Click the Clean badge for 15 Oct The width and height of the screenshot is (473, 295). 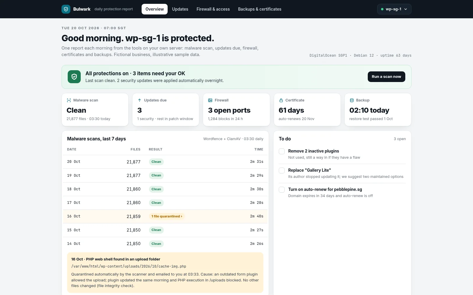156,230
